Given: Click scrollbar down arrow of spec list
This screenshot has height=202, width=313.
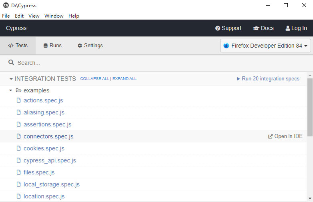Looking at the screenshot, I should tap(310, 198).
